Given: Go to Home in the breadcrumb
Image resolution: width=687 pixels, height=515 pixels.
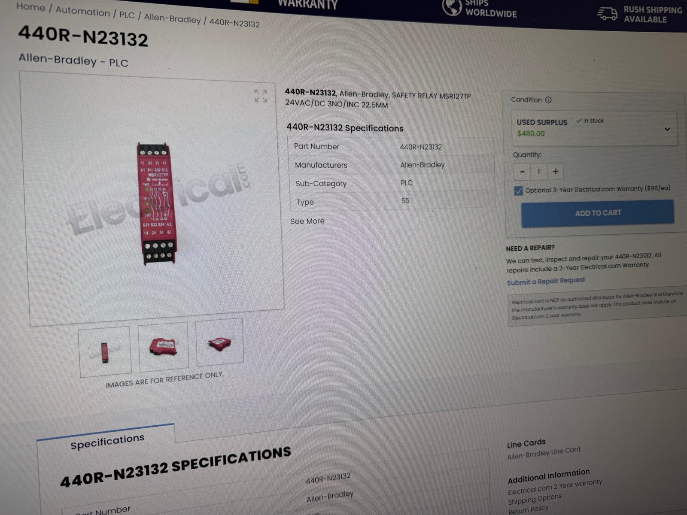Looking at the screenshot, I should pos(30,7).
